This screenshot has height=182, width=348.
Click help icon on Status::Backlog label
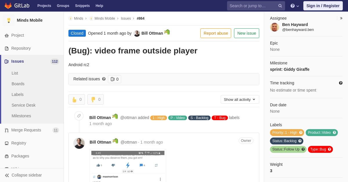click(300, 141)
